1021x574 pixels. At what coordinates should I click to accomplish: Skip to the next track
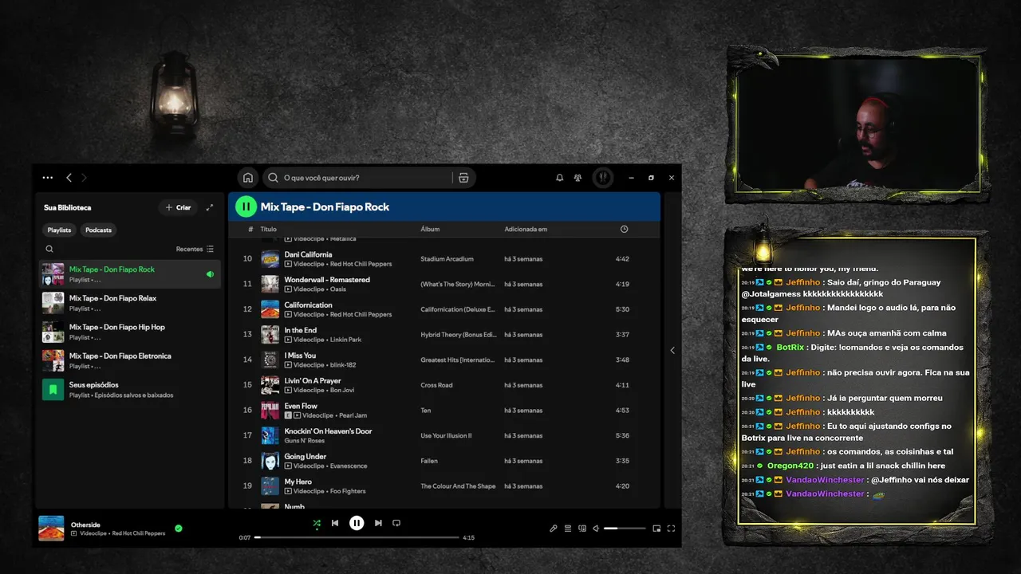click(x=378, y=523)
